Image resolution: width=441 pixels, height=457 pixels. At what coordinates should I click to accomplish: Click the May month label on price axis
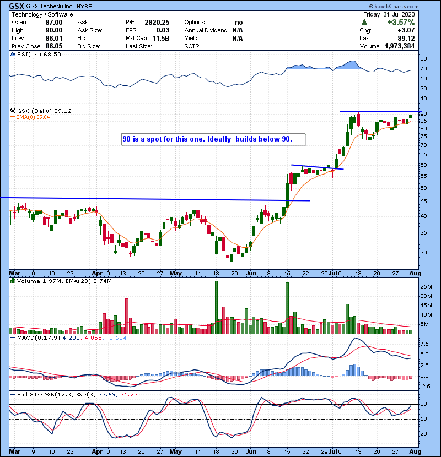[x=176, y=274]
